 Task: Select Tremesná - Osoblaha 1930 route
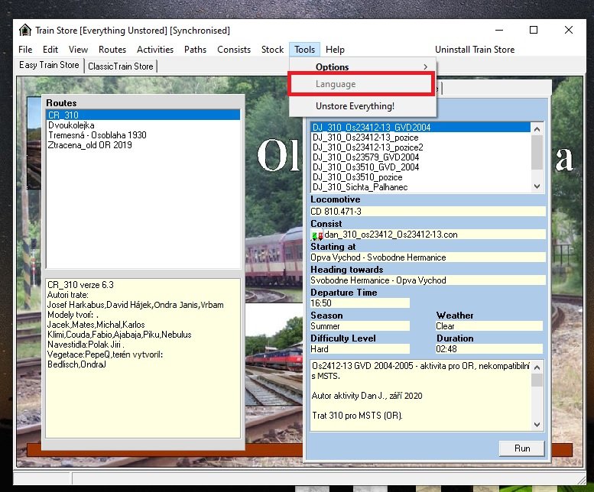[x=97, y=135]
